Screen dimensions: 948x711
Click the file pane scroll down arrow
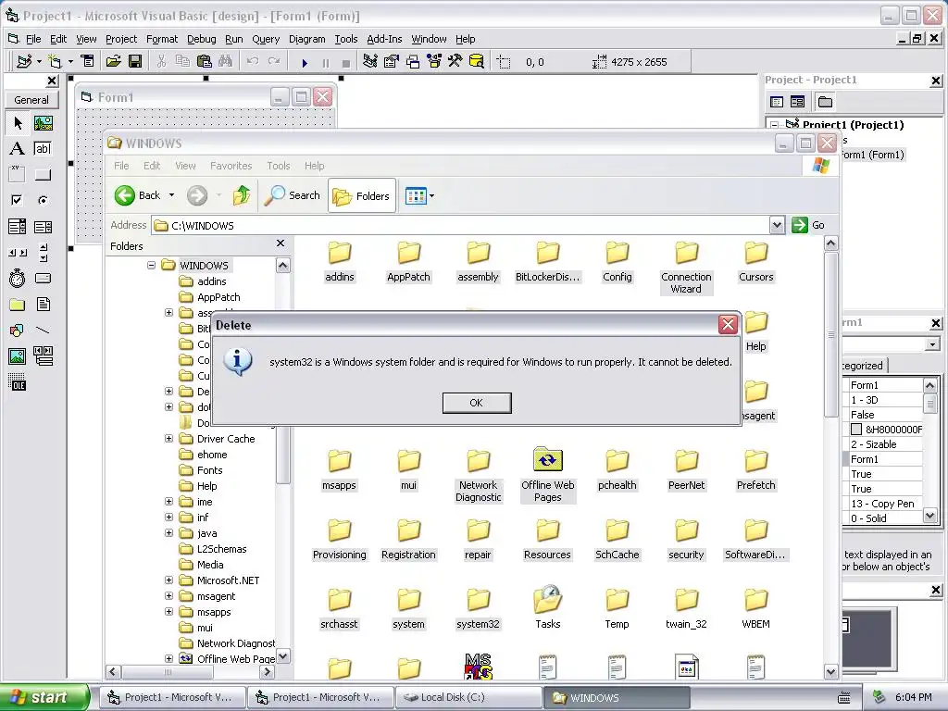(x=831, y=672)
